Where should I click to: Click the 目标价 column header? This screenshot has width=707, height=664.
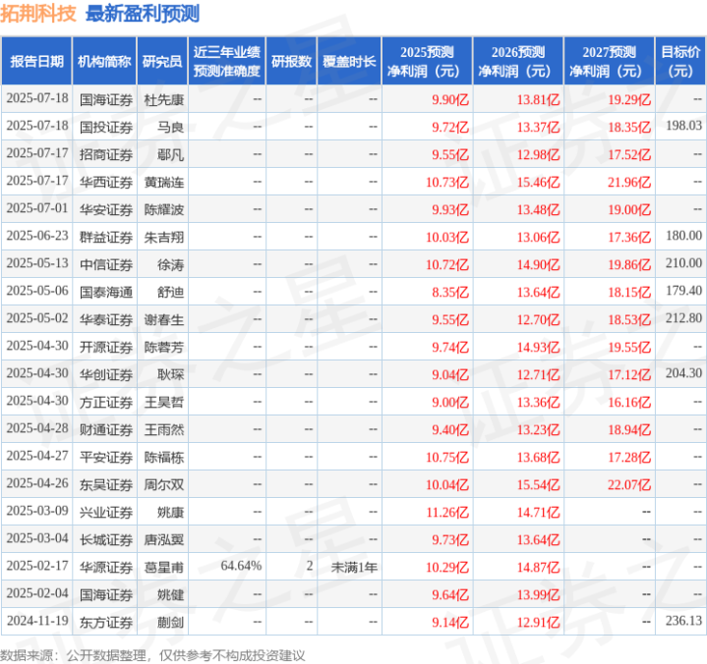click(x=680, y=61)
